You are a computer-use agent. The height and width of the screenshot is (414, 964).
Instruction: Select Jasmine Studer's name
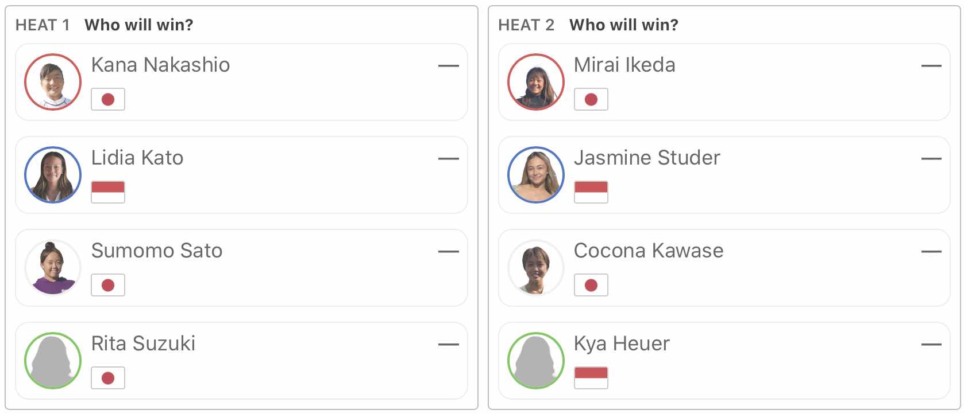pyautogui.click(x=647, y=158)
